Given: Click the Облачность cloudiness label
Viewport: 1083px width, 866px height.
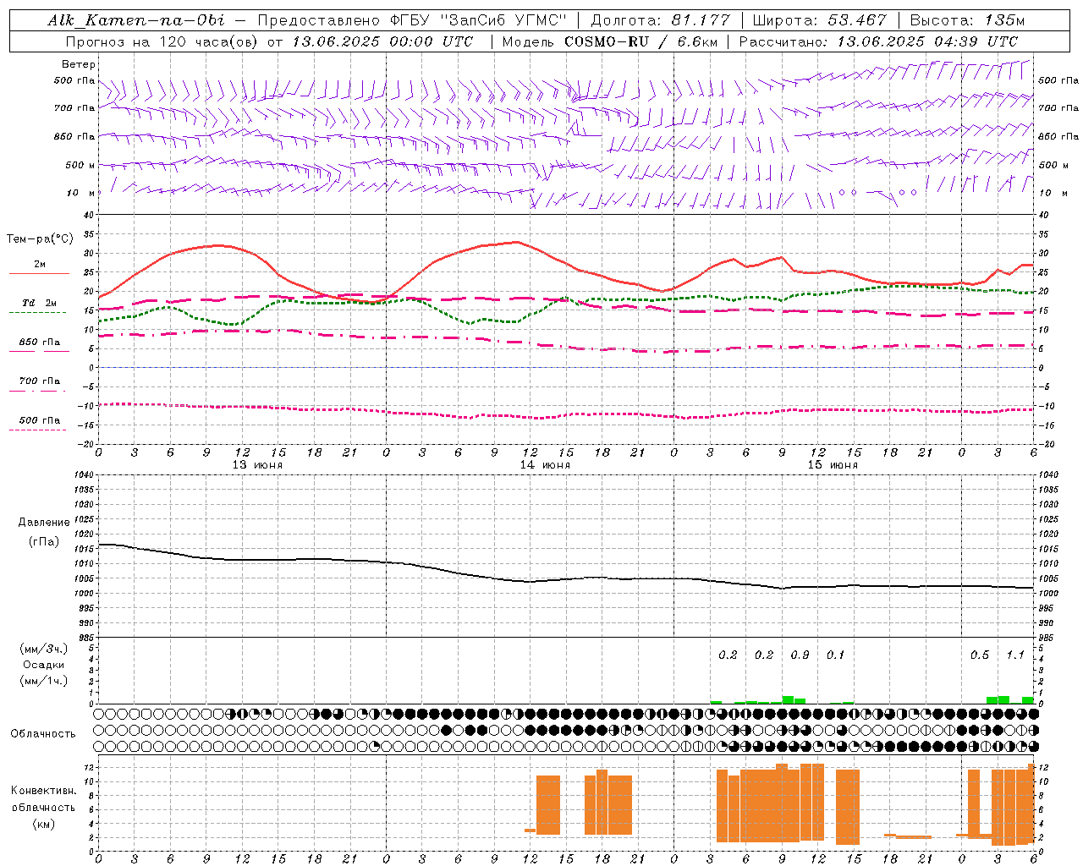Looking at the screenshot, I should point(43,734).
